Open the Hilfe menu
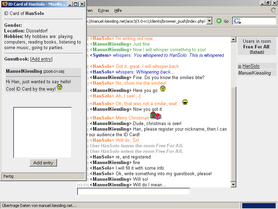 pos(118,11)
